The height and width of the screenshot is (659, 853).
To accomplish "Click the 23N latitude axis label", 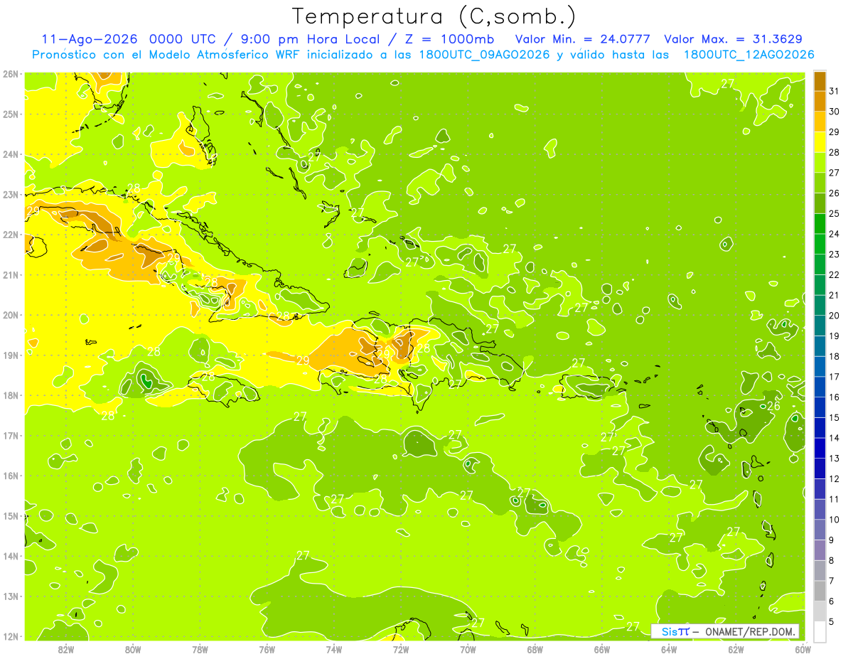I will click(x=11, y=194).
